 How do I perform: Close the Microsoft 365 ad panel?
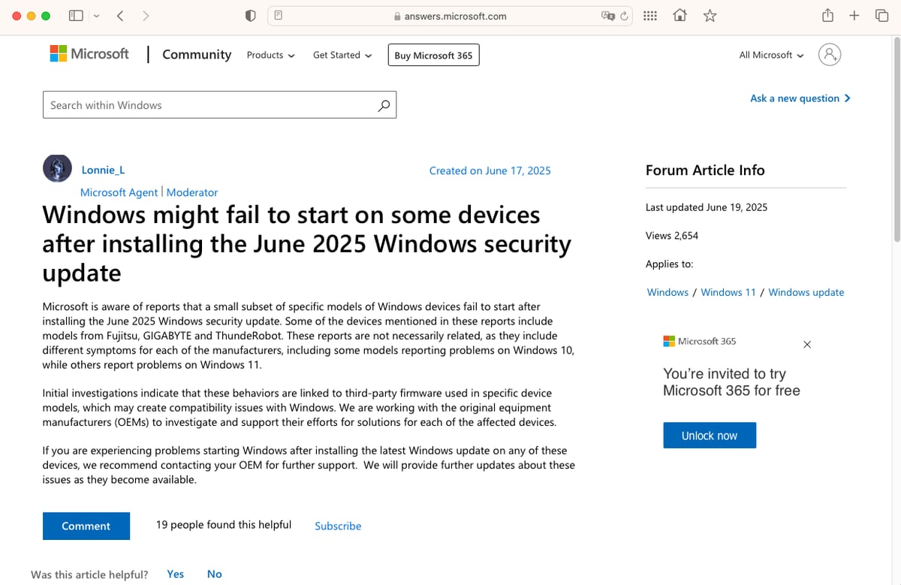[807, 345]
